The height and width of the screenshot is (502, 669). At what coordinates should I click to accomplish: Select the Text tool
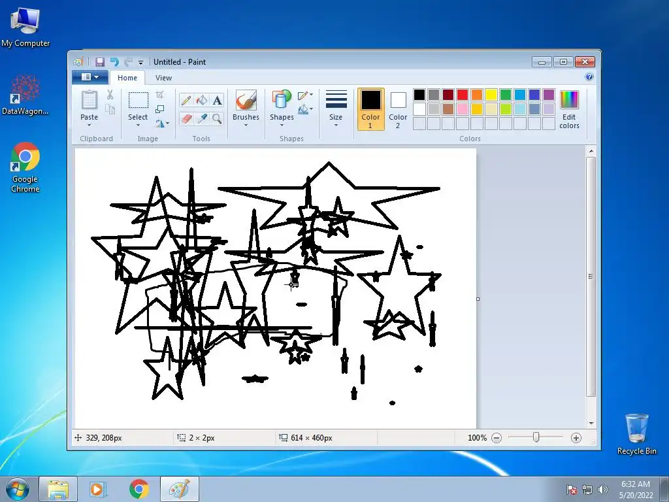pyautogui.click(x=217, y=100)
